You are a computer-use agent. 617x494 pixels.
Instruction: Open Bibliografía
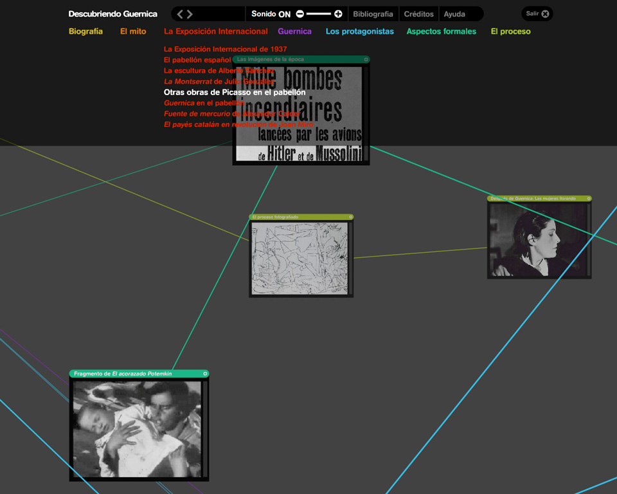pyautogui.click(x=373, y=14)
